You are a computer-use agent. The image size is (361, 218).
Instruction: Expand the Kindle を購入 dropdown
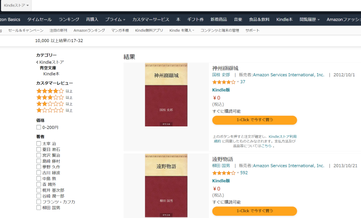pos(182,31)
